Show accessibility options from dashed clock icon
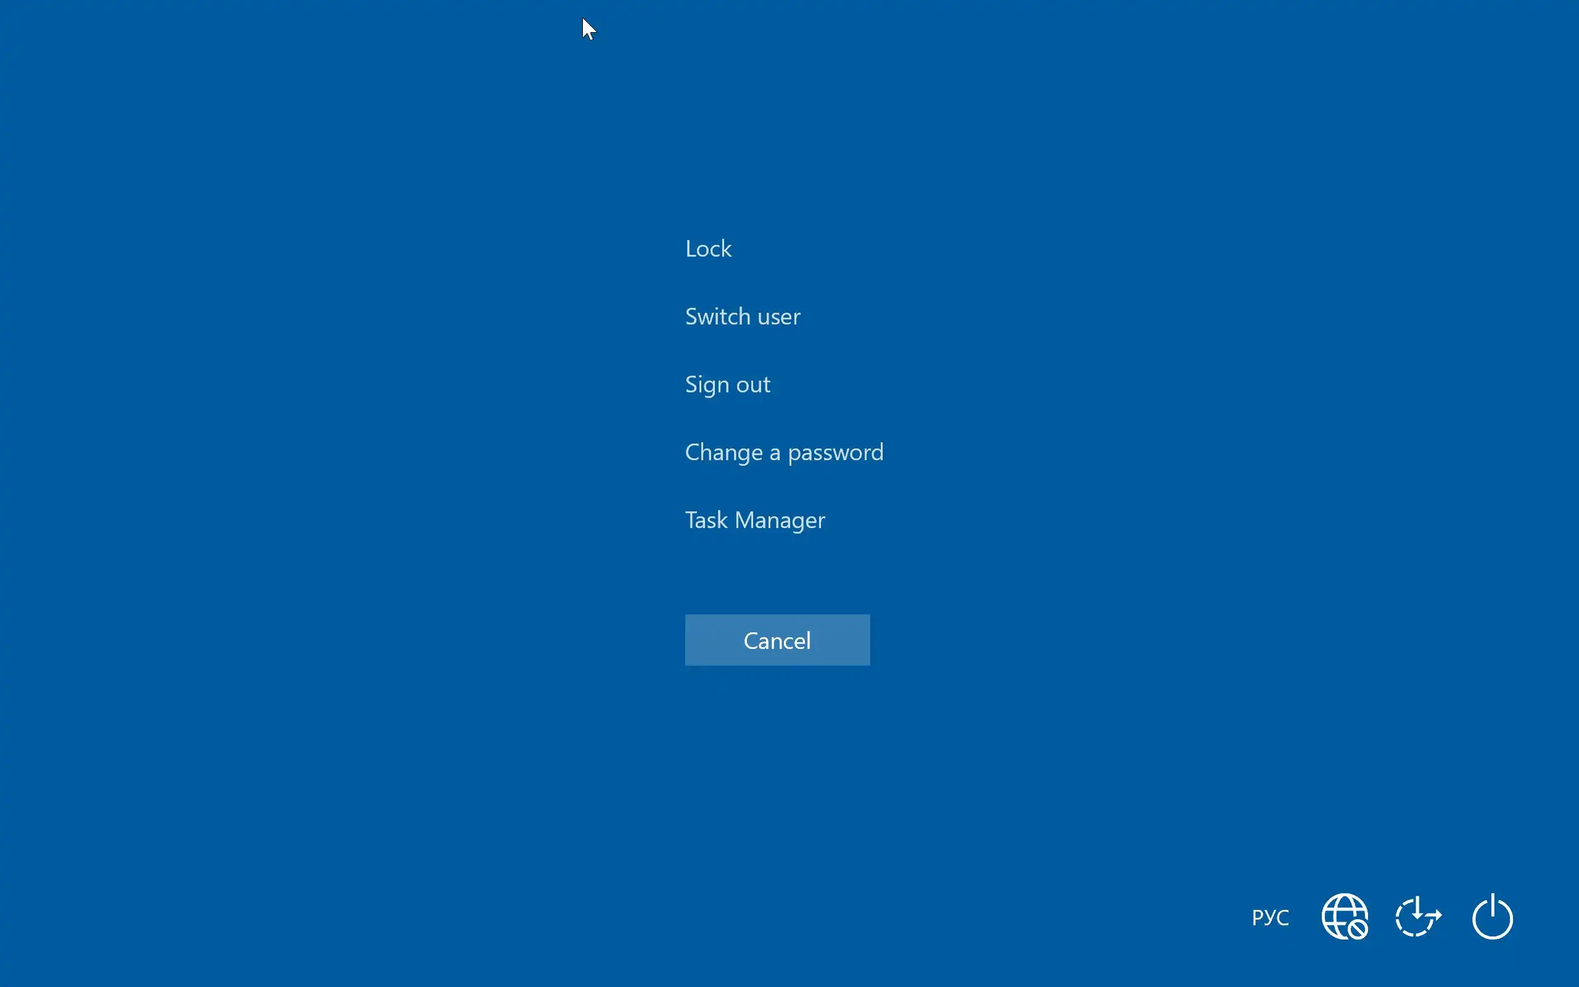The image size is (1579, 987). [1418, 917]
